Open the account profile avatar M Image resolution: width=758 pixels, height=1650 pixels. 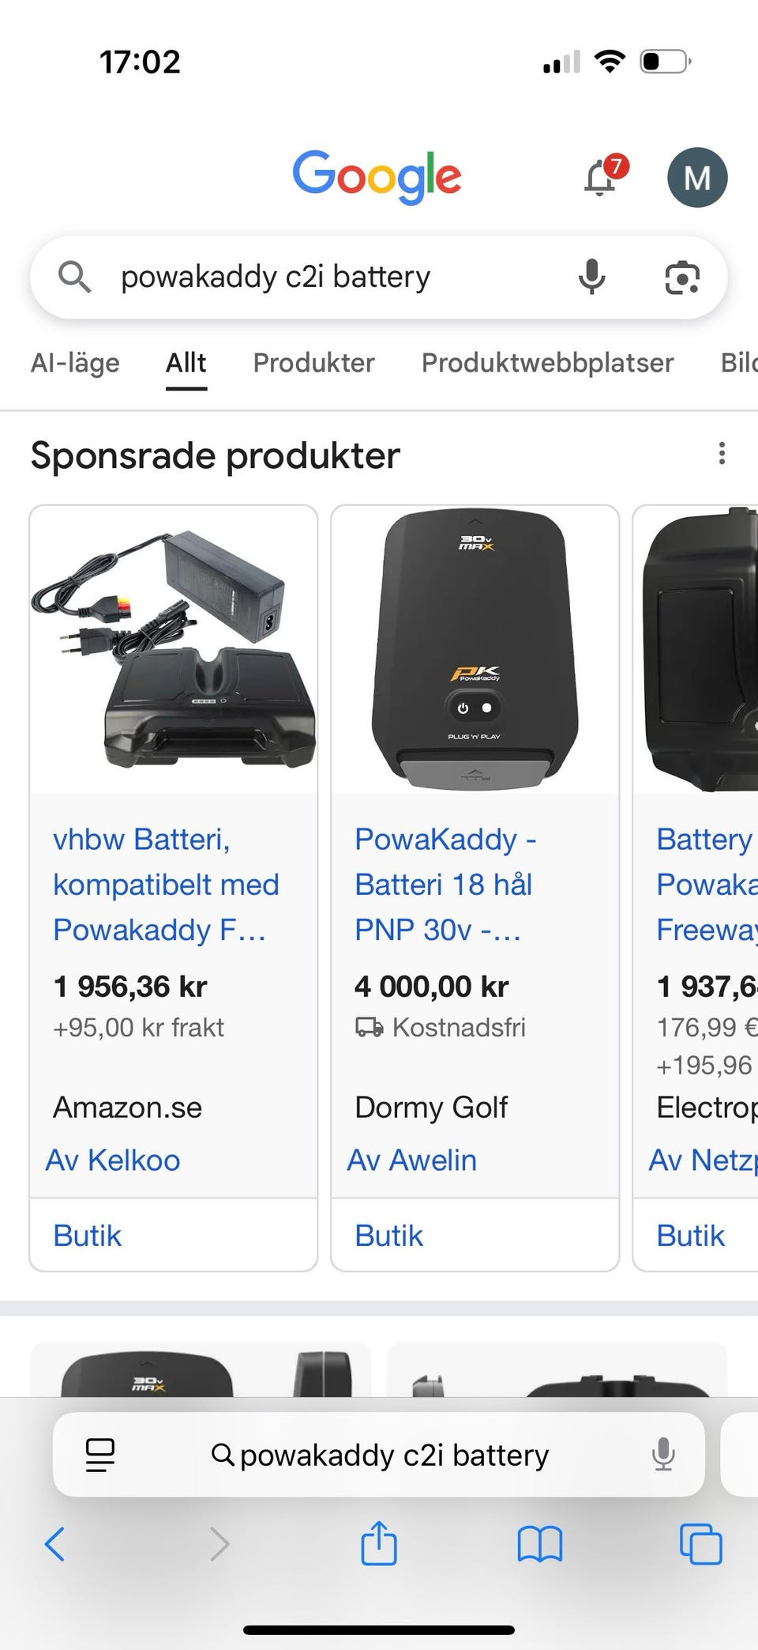[697, 178]
